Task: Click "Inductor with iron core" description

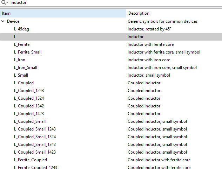Action: coord(149,60)
